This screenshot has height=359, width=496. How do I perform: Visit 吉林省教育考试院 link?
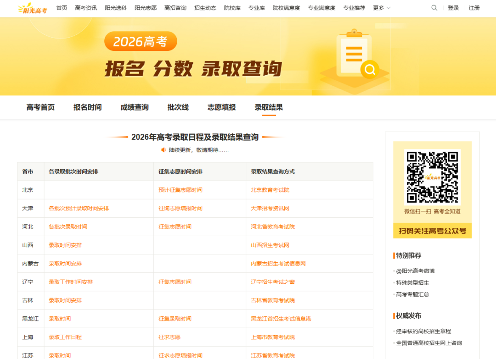(273, 300)
